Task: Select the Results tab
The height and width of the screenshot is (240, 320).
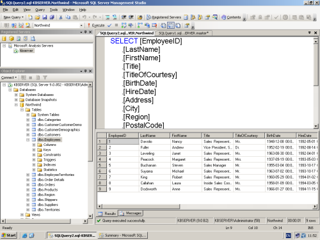Action: 108,213
